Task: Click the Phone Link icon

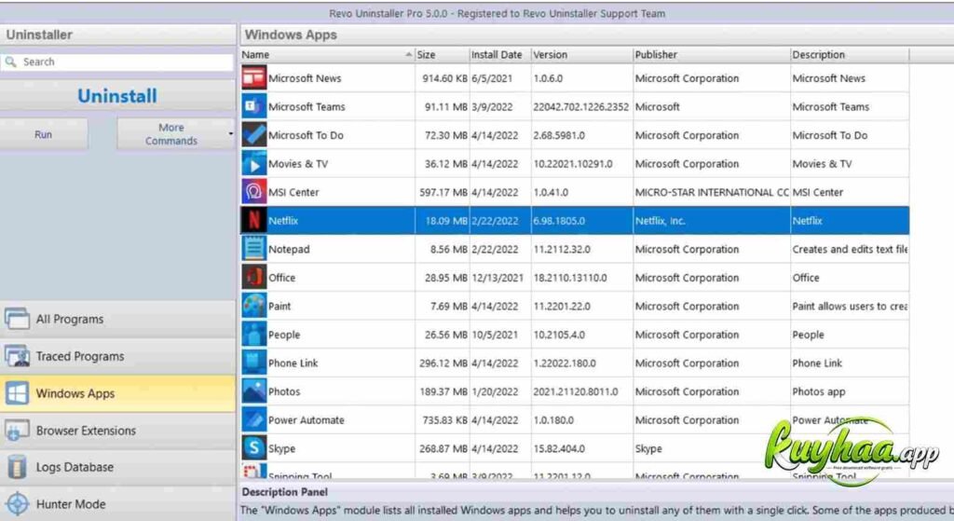Action: [253, 363]
